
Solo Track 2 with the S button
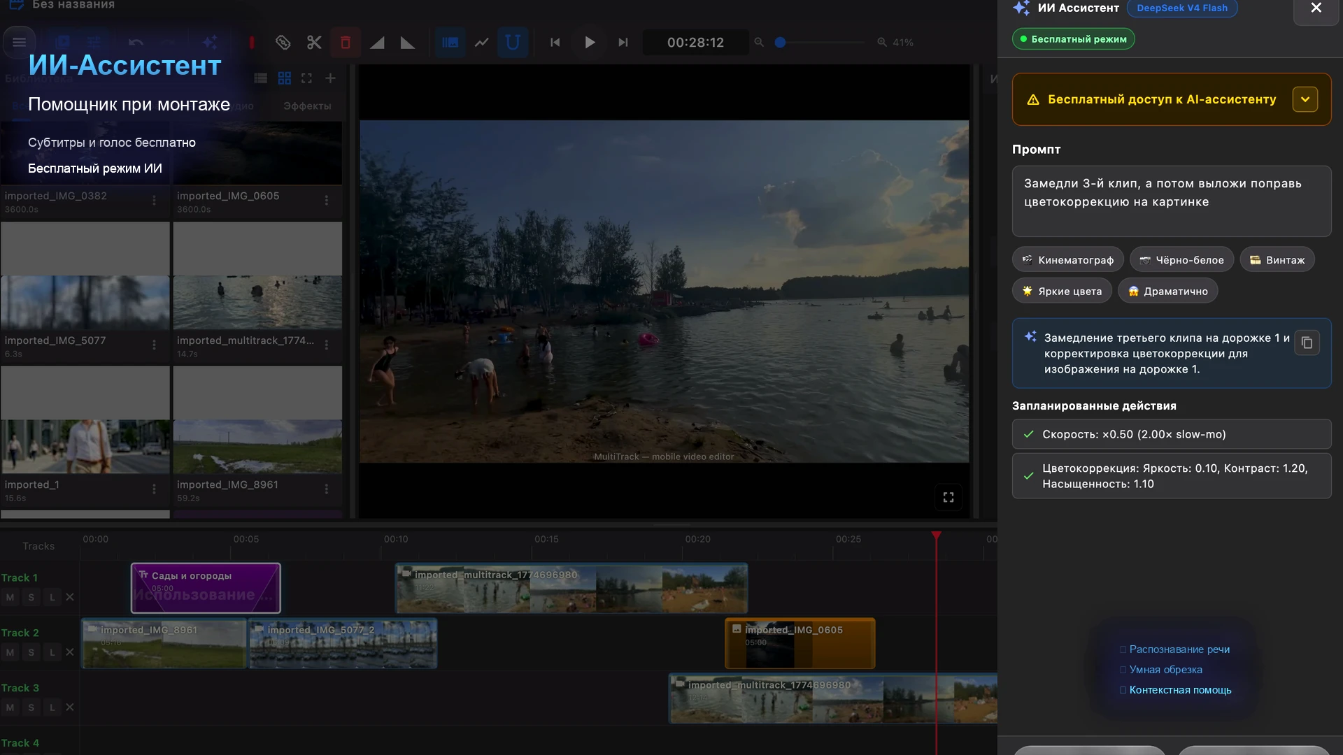tap(31, 652)
